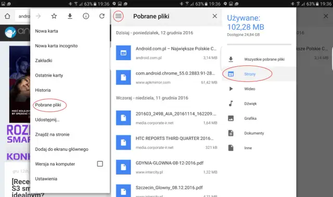Viewport: 333px width, 197px height.
Task: Tap HTC REPORTS file icon
Action: 123,143
